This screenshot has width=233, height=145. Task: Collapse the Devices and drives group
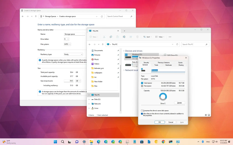click(124, 51)
